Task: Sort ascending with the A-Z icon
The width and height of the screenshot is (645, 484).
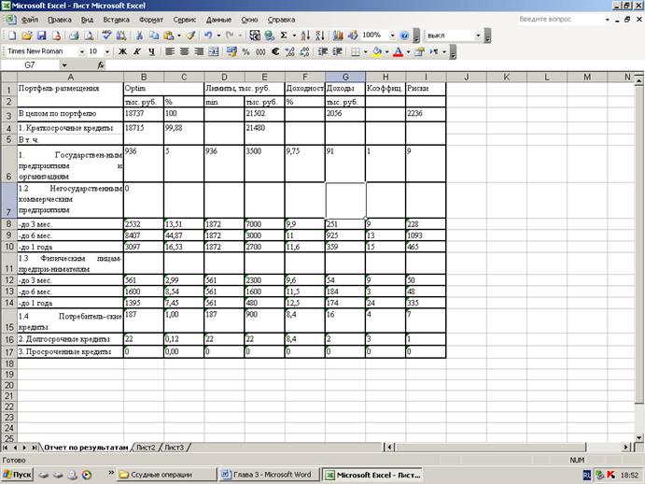Action: pyautogui.click(x=305, y=36)
